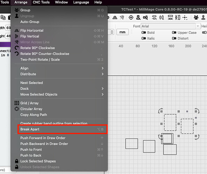The width and height of the screenshot is (207, 174).
Task: Enable the Italic toggle
Action: (143, 38)
